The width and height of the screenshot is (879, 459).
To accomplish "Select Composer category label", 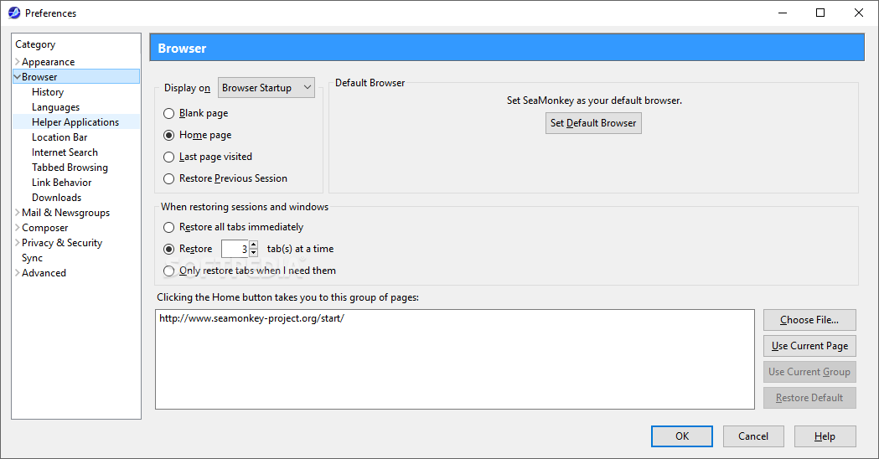I will point(45,228).
